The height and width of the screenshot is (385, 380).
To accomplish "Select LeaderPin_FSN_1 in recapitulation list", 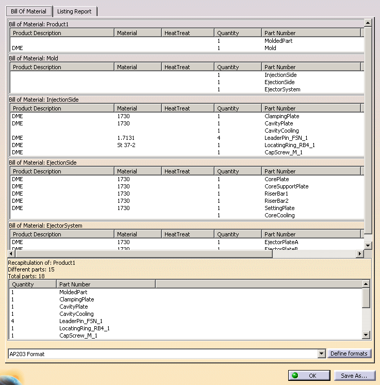I will 186,321.
